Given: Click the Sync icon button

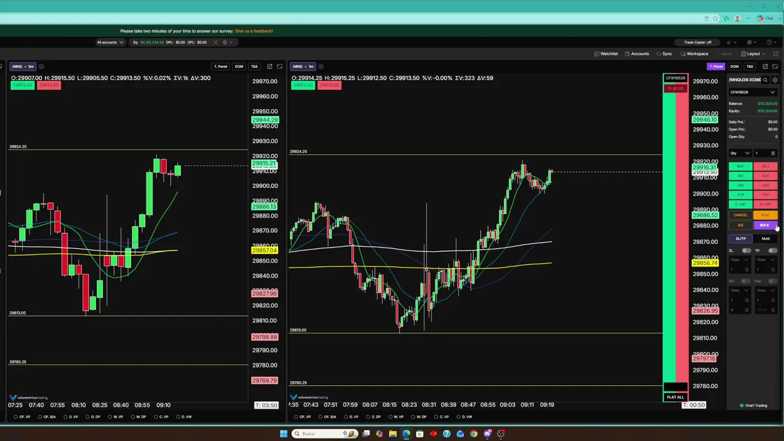Looking at the screenshot, I should 664,54.
